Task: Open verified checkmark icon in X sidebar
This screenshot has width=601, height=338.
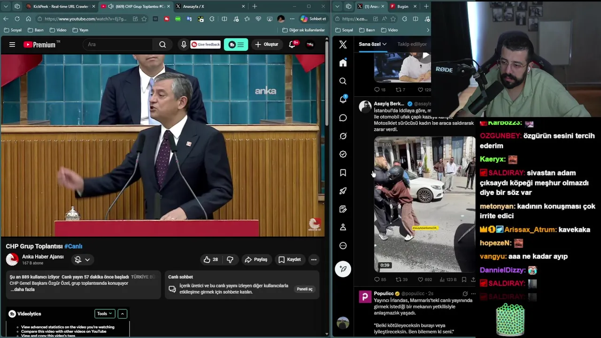Action: [343, 154]
